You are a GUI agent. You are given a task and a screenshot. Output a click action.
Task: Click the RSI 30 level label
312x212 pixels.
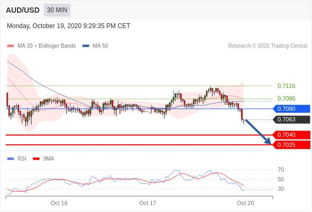click(x=281, y=189)
